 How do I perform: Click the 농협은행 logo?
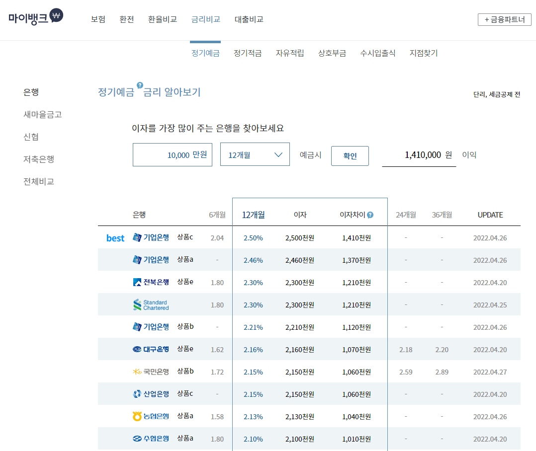151,416
